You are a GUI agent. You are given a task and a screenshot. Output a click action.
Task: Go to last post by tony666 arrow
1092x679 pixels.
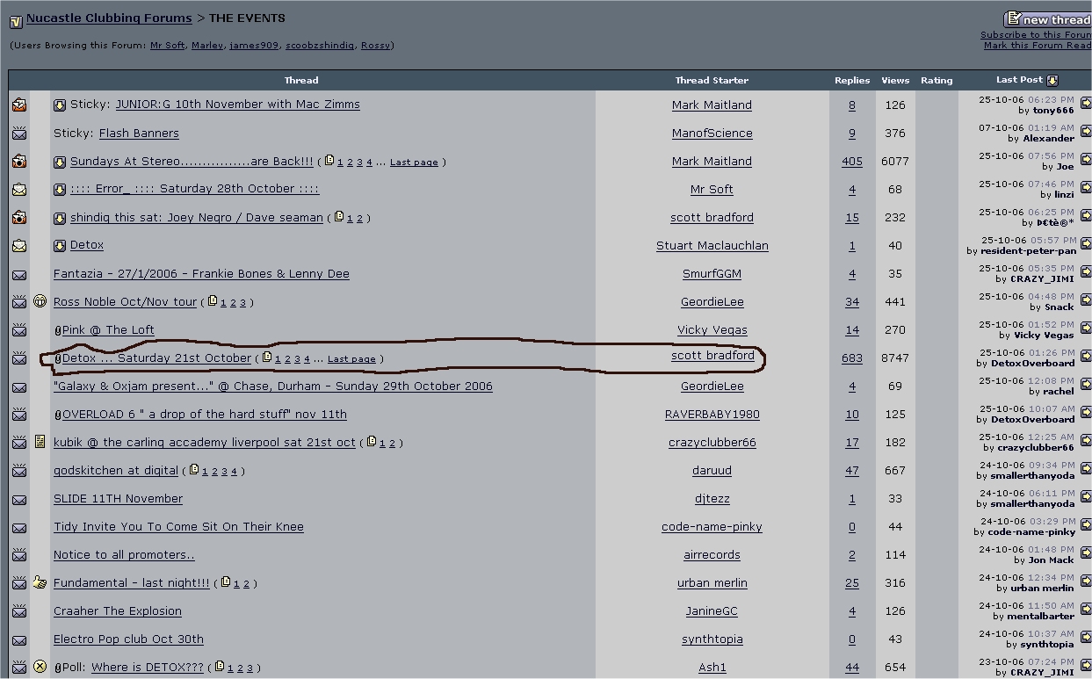tap(1086, 105)
